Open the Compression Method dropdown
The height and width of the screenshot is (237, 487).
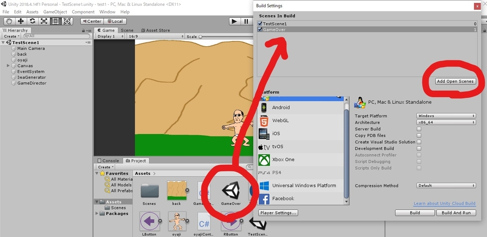tap(446, 186)
